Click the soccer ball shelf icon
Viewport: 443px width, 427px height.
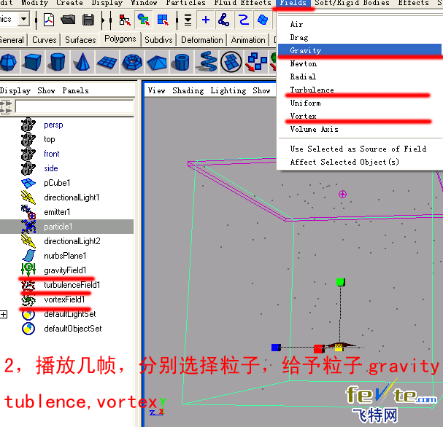(231, 62)
